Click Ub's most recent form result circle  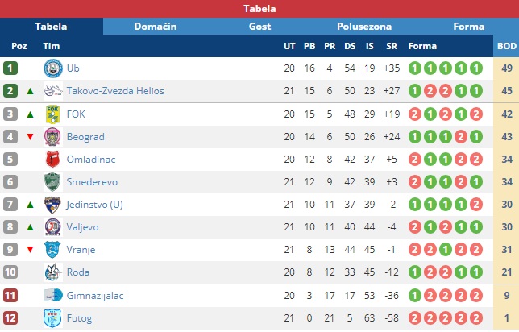click(x=476, y=68)
